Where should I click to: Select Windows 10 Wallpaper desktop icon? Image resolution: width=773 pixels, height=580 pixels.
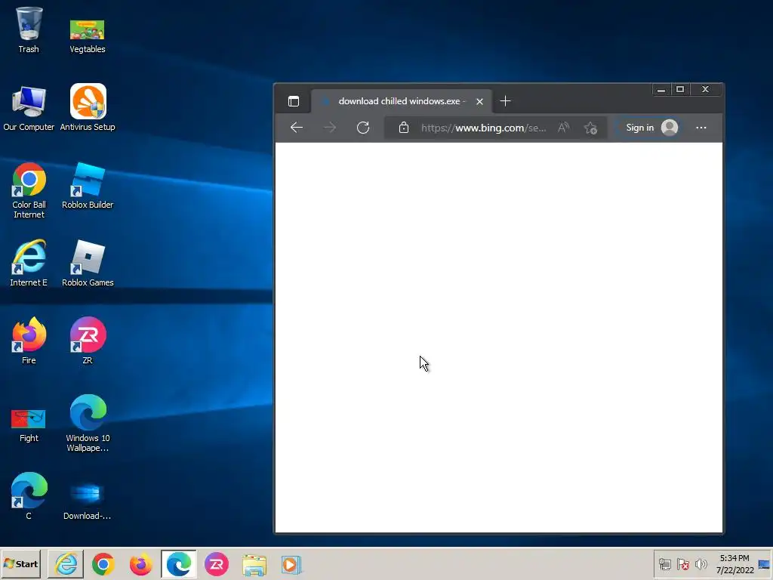coord(88,423)
